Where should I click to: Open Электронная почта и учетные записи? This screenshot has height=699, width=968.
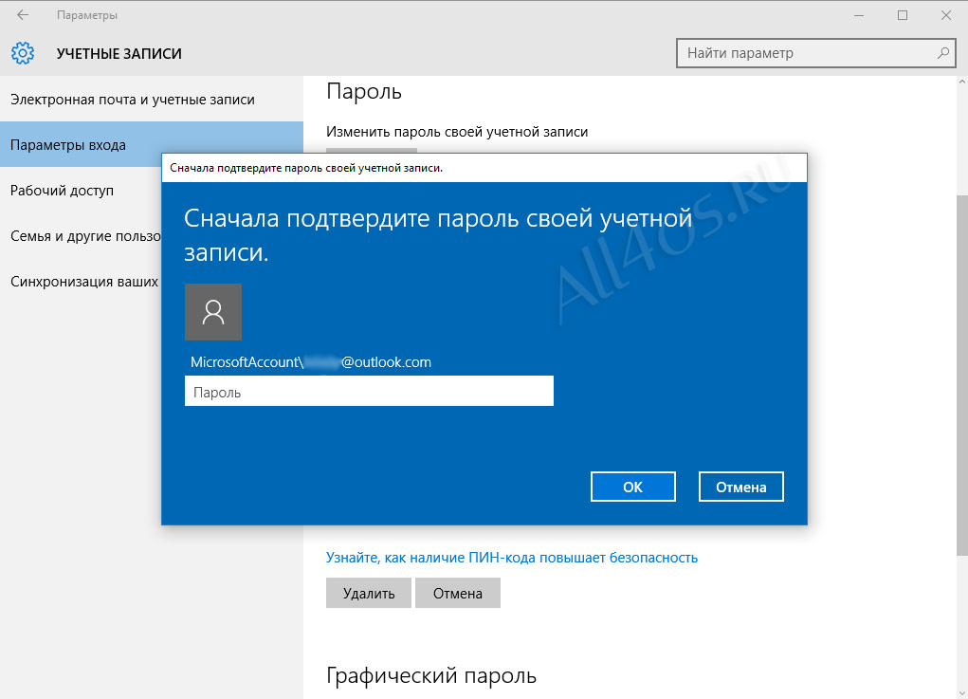[152, 100]
